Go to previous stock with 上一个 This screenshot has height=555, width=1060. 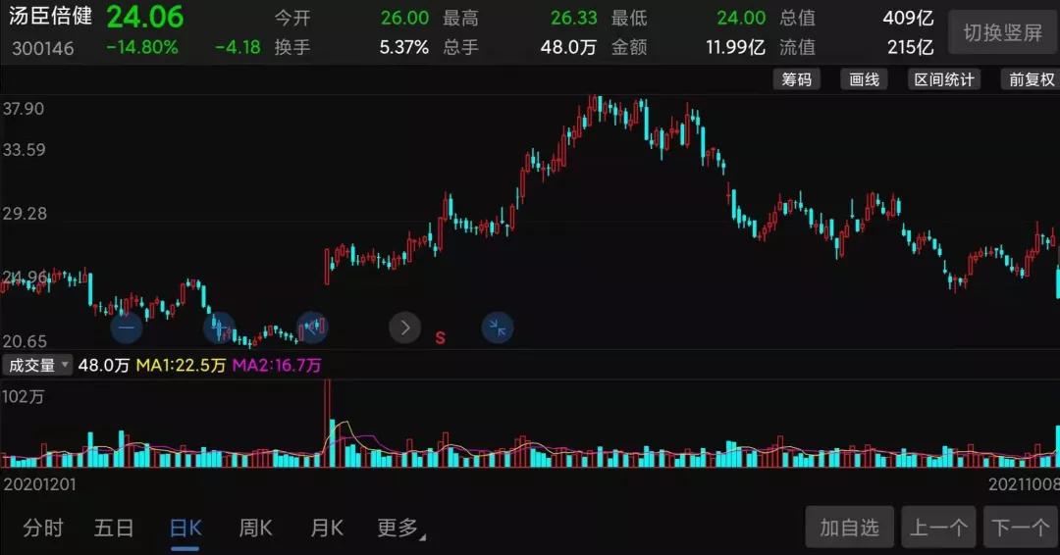point(938,527)
